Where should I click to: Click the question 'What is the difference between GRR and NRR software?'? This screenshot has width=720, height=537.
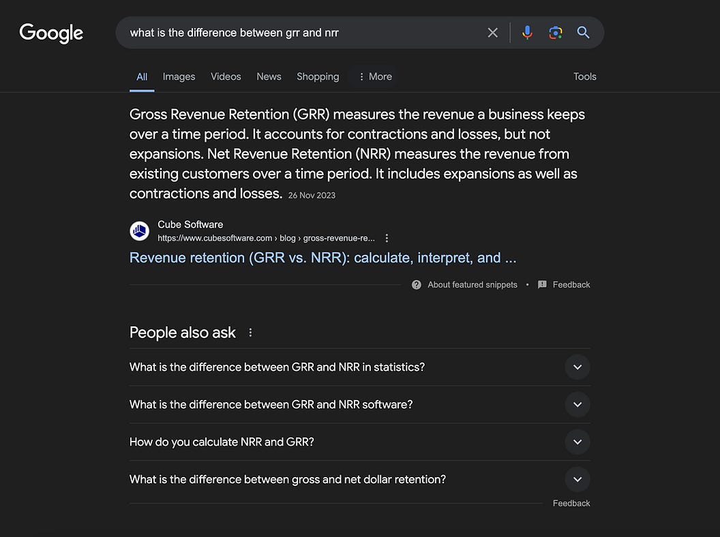tap(271, 404)
